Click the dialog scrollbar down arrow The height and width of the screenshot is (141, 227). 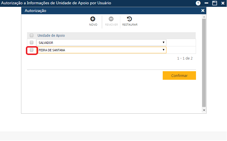point(204,110)
